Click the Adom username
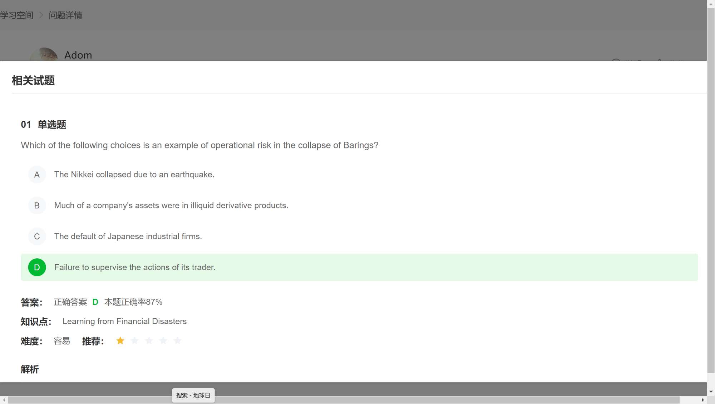715x404 pixels. tap(78, 55)
